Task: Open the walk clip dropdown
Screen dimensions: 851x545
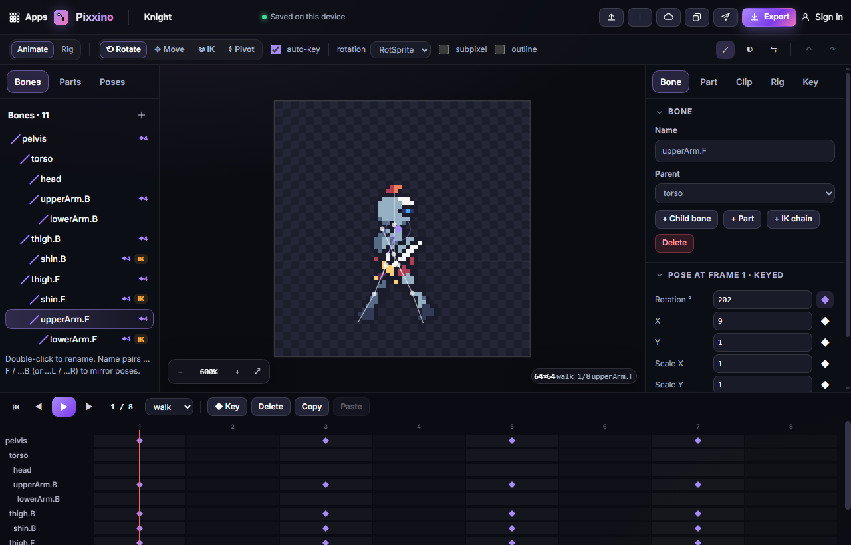Action: [170, 407]
